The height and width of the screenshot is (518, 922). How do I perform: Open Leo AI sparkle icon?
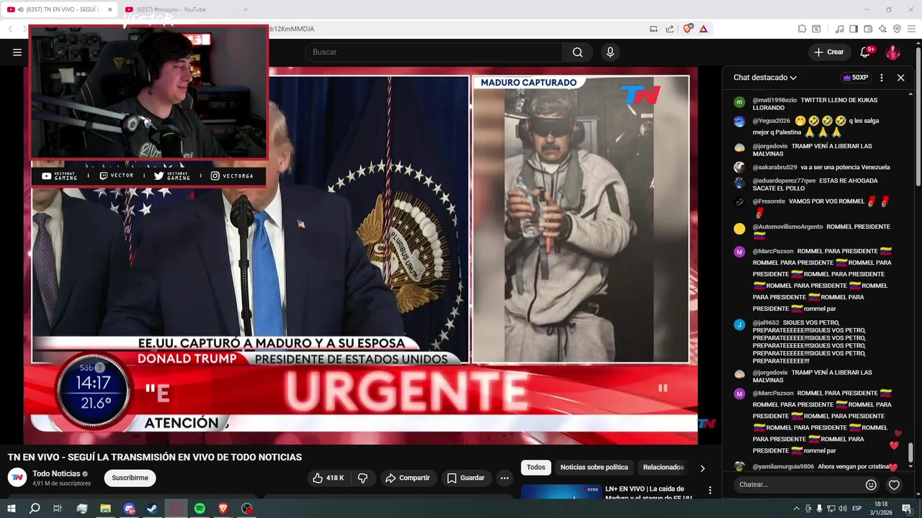point(882,29)
